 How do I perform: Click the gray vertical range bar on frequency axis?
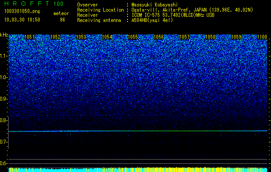(x=9, y=132)
